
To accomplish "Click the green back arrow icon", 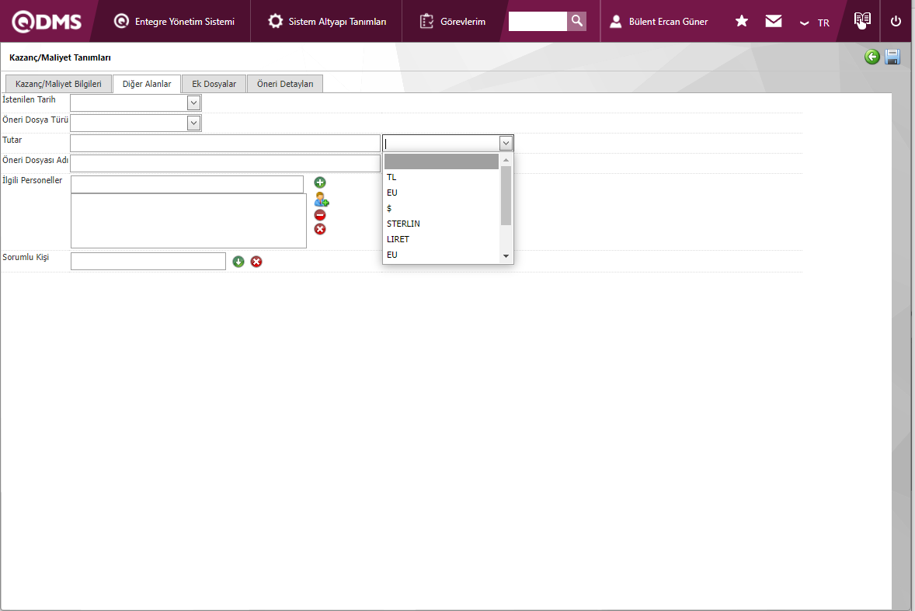I will (x=872, y=57).
